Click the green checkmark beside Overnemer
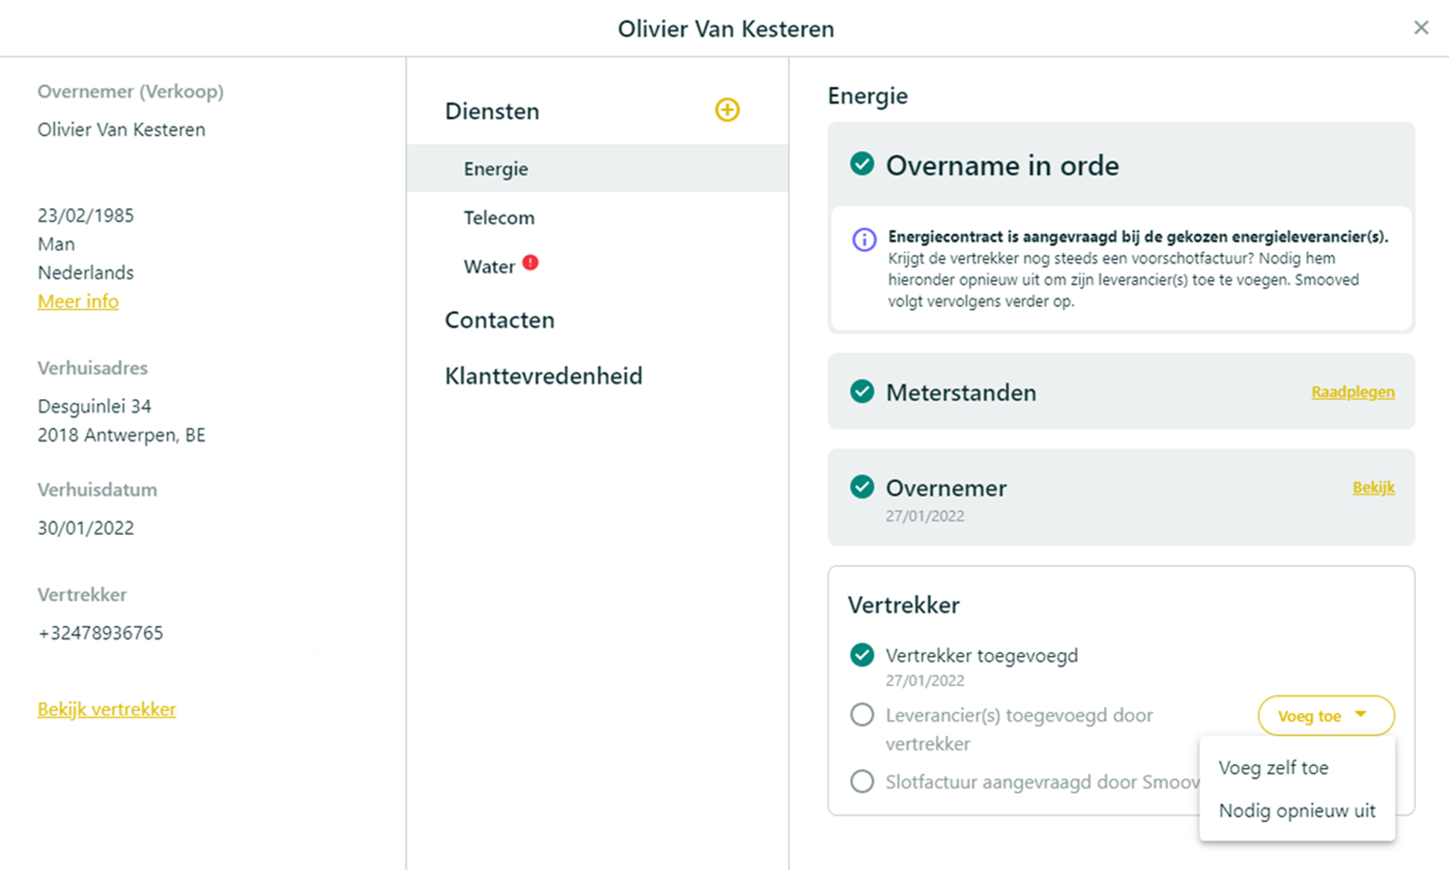This screenshot has width=1449, height=870. [x=862, y=487]
